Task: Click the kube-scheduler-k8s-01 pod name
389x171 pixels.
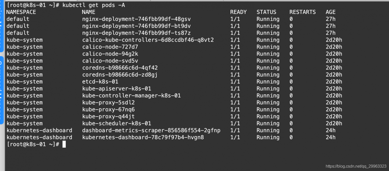Action: click(117, 124)
